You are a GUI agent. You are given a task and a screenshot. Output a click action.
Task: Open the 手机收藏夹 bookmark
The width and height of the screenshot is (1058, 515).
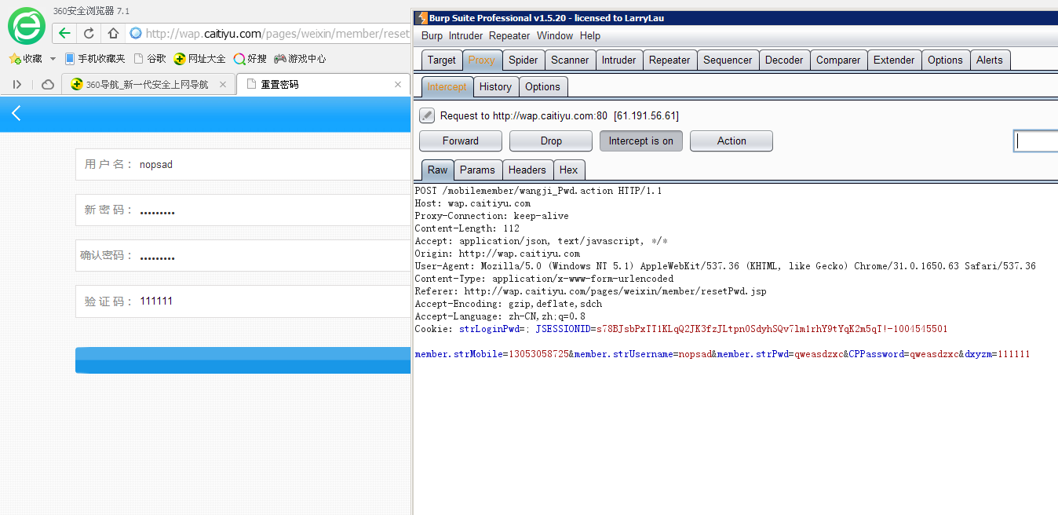click(x=95, y=59)
